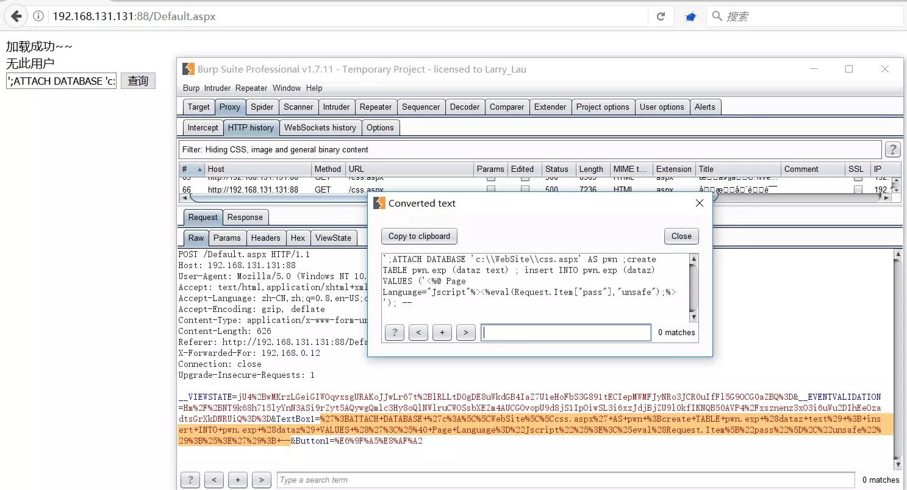Click the 查询 query button on webpage

click(x=138, y=80)
